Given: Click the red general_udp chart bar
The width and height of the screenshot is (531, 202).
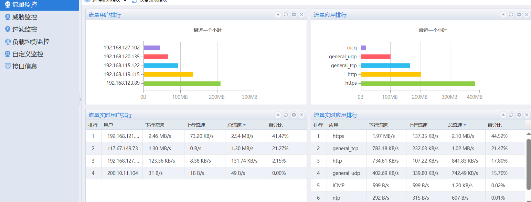Looking at the screenshot, I should click(376, 57).
